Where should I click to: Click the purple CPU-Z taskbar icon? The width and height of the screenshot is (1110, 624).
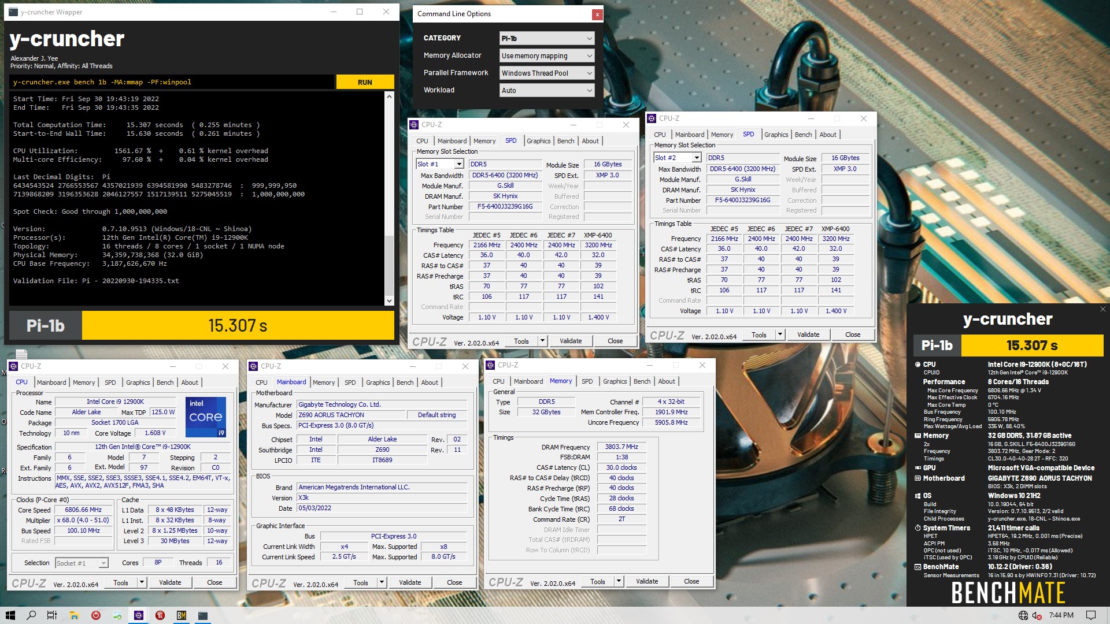[139, 615]
